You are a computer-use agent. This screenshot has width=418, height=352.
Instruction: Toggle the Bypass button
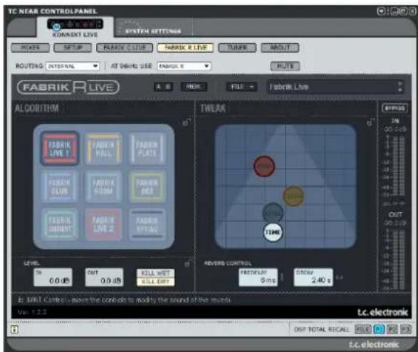pyautogui.click(x=395, y=108)
